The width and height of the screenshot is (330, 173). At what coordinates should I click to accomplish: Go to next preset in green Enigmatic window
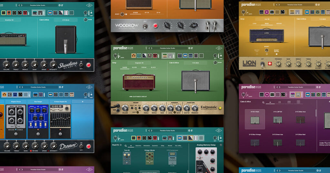click(x=151, y=48)
